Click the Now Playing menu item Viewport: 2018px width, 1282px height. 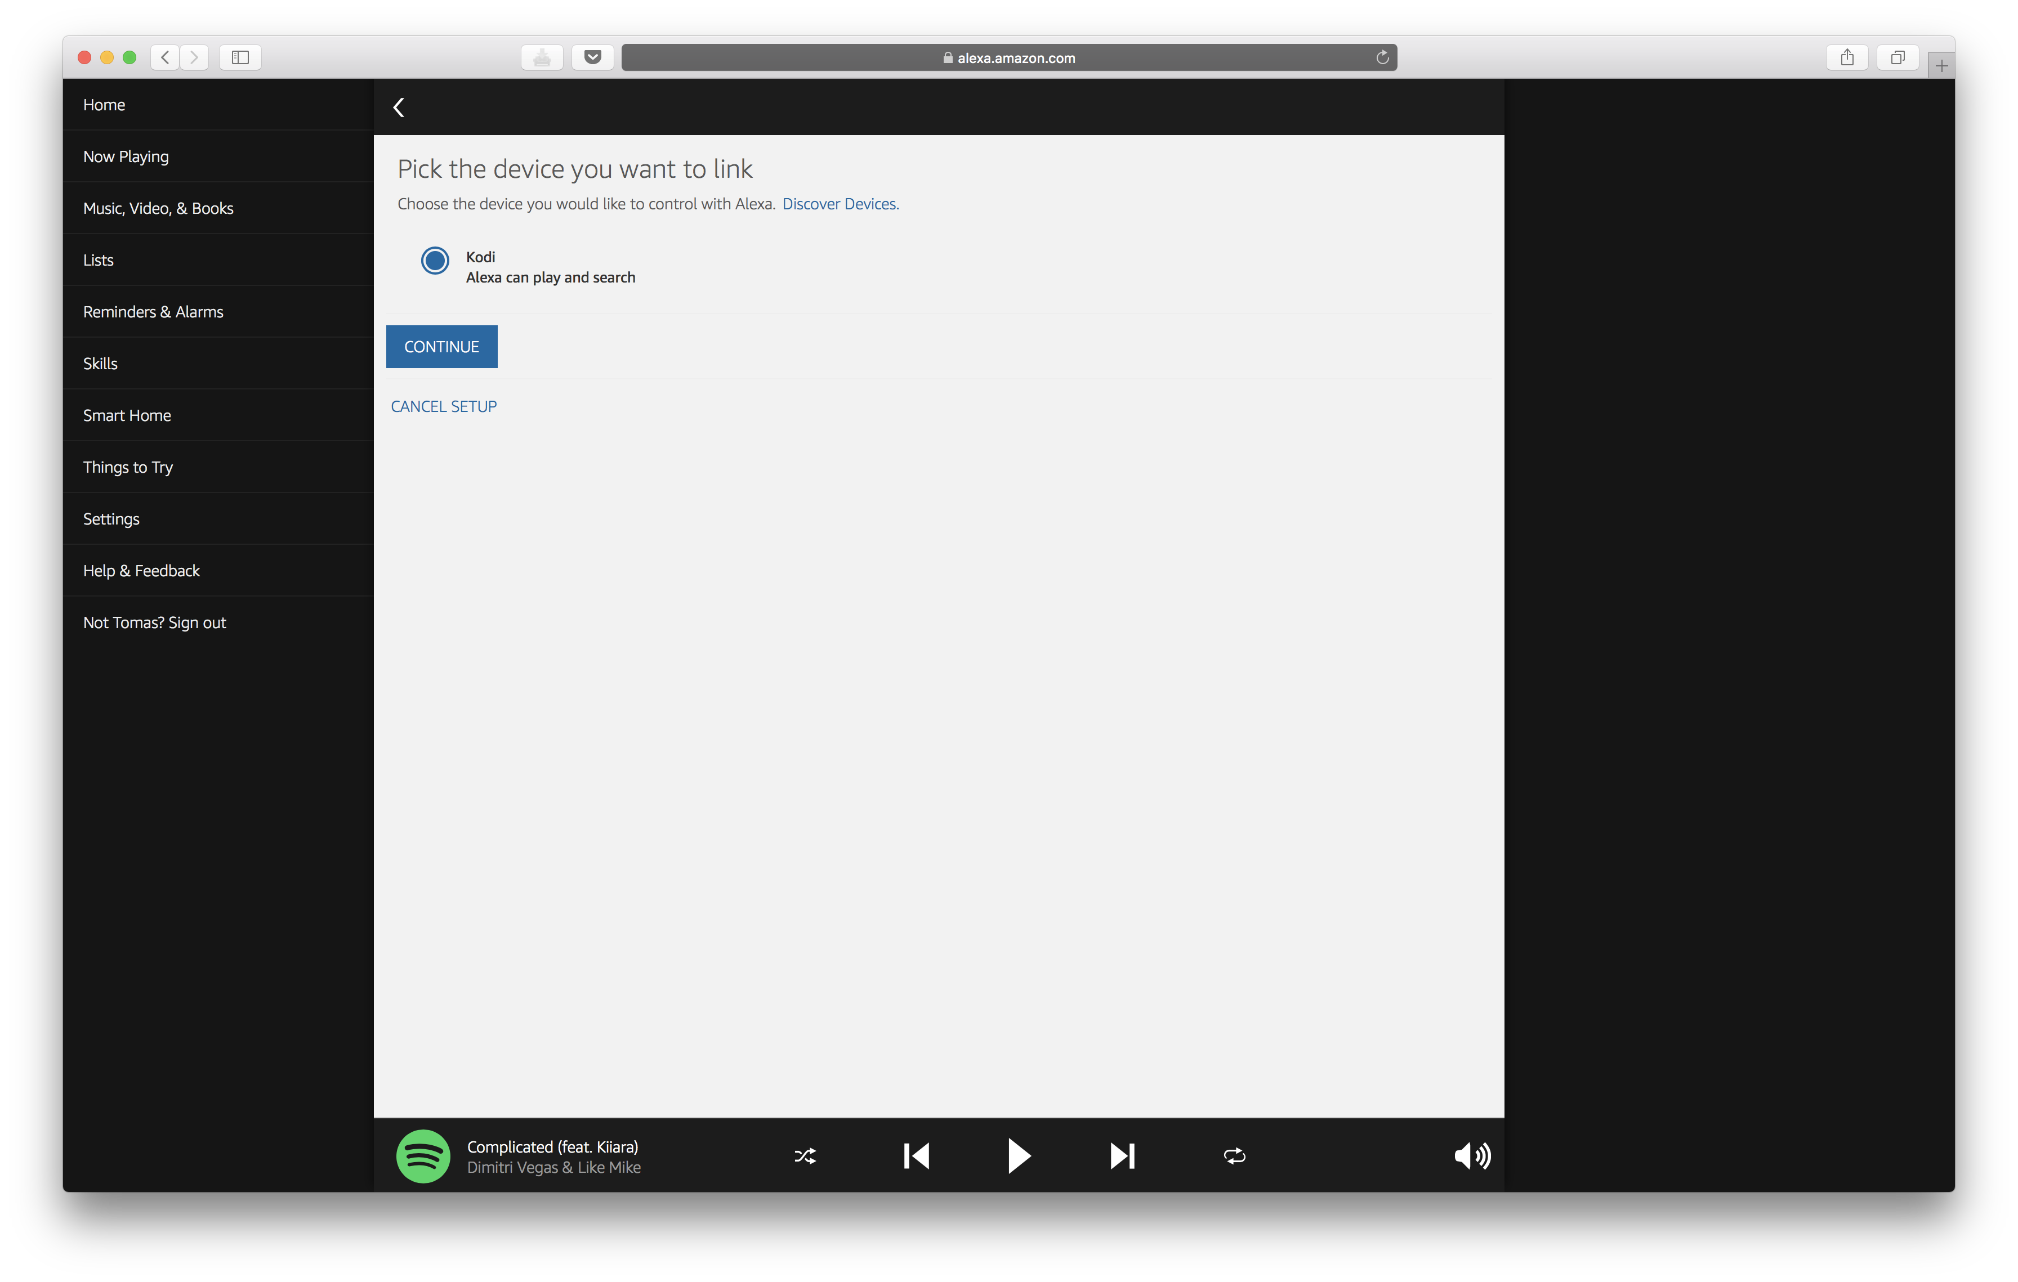125,154
